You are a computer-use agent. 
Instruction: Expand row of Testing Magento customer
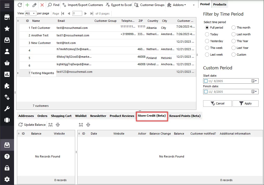pyautogui.click(x=18, y=73)
